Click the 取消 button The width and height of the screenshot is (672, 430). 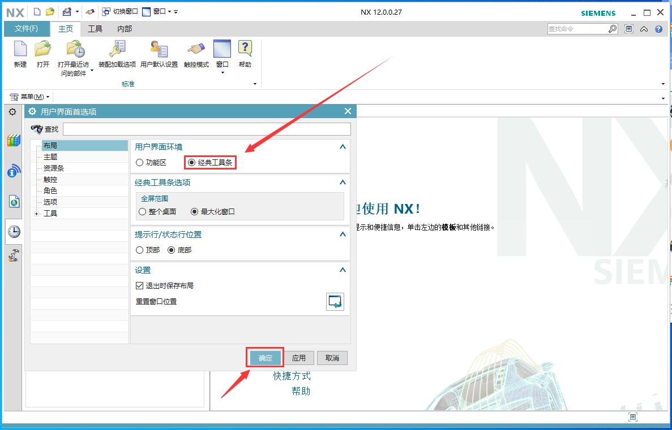(332, 358)
